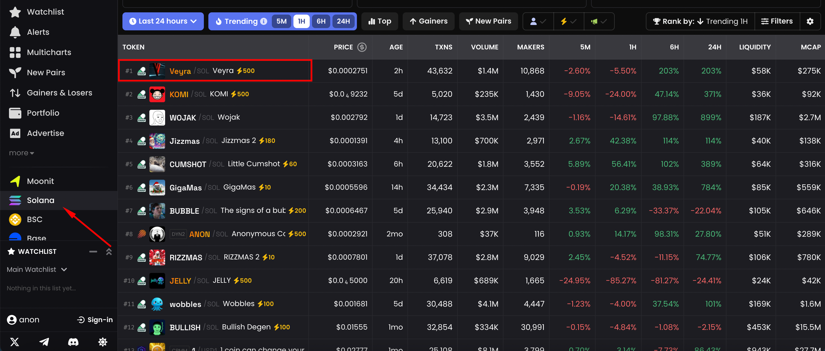Expand the Main Watchlist selector

(x=37, y=270)
